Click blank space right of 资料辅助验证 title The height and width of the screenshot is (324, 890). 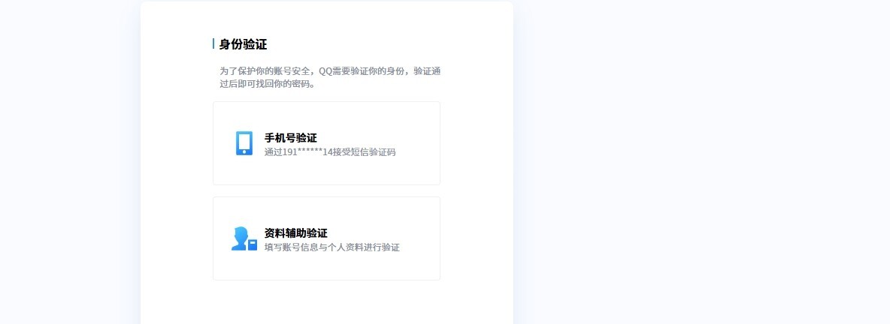tap(383, 232)
